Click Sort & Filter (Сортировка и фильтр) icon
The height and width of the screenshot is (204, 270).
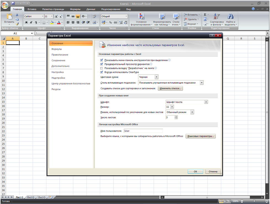(x=217, y=17)
